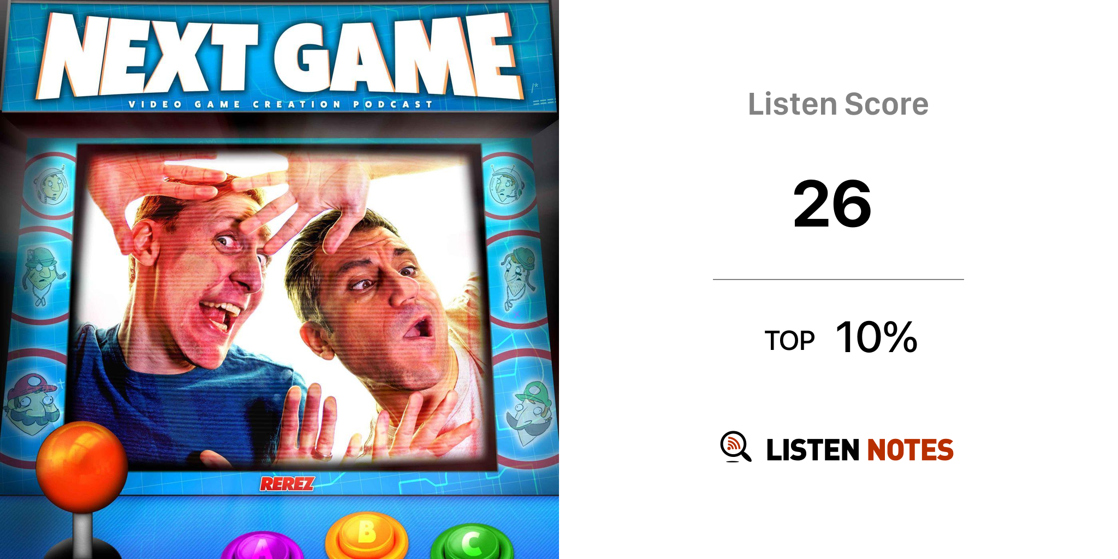The height and width of the screenshot is (559, 1118).
Task: Click the green C arcade button
Action: 472,541
